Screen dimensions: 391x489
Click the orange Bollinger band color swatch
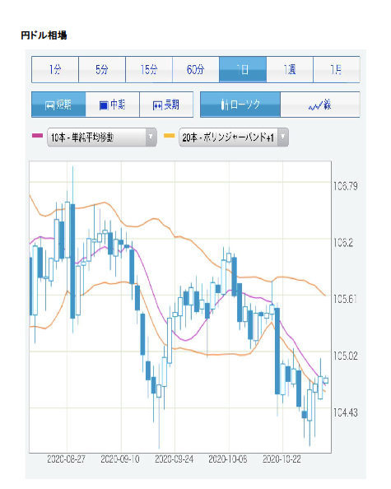(x=170, y=135)
